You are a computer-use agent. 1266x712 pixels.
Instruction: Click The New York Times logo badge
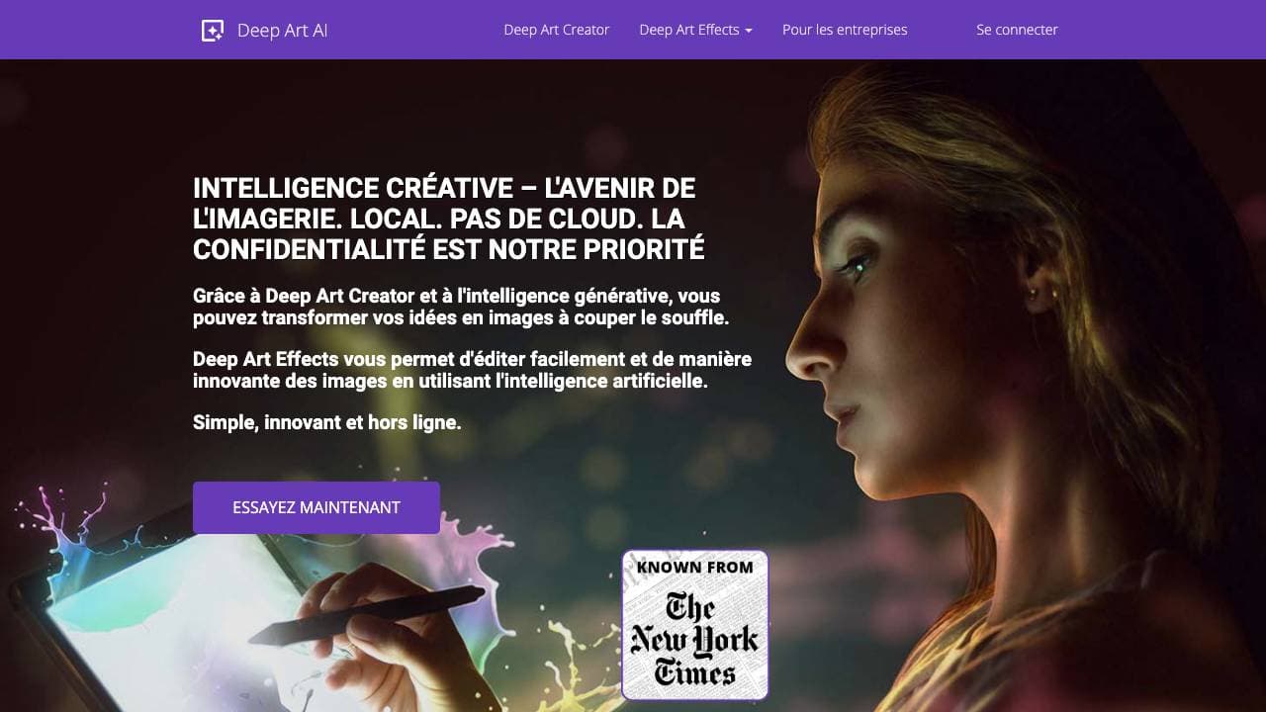tap(694, 638)
